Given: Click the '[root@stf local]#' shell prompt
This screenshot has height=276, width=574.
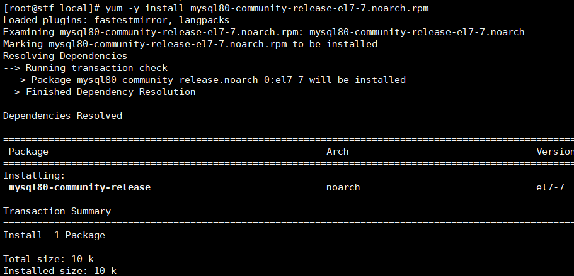Looking at the screenshot, I should [x=52, y=8].
